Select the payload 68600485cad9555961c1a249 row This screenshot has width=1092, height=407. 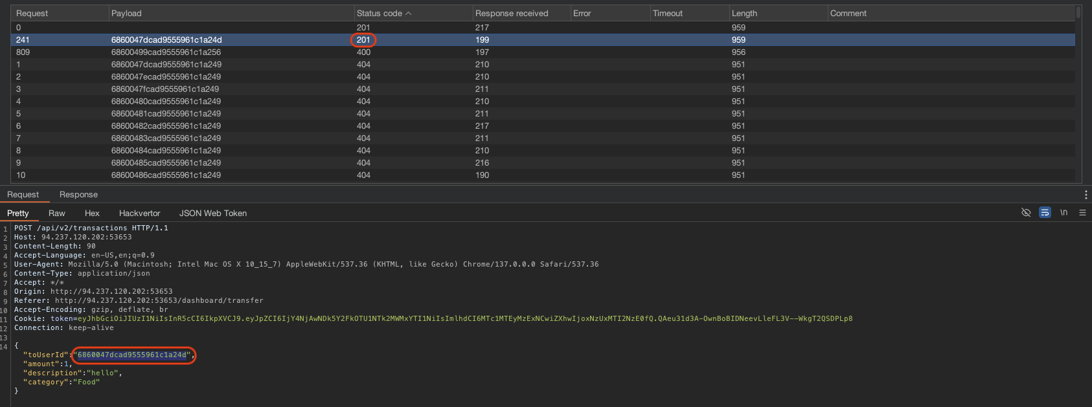[543, 162]
